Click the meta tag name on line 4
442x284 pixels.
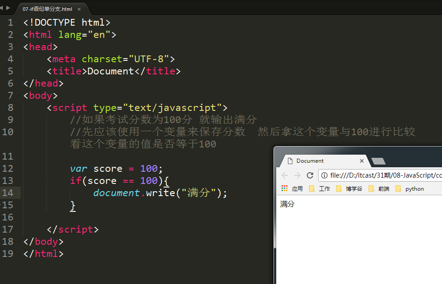click(64, 59)
